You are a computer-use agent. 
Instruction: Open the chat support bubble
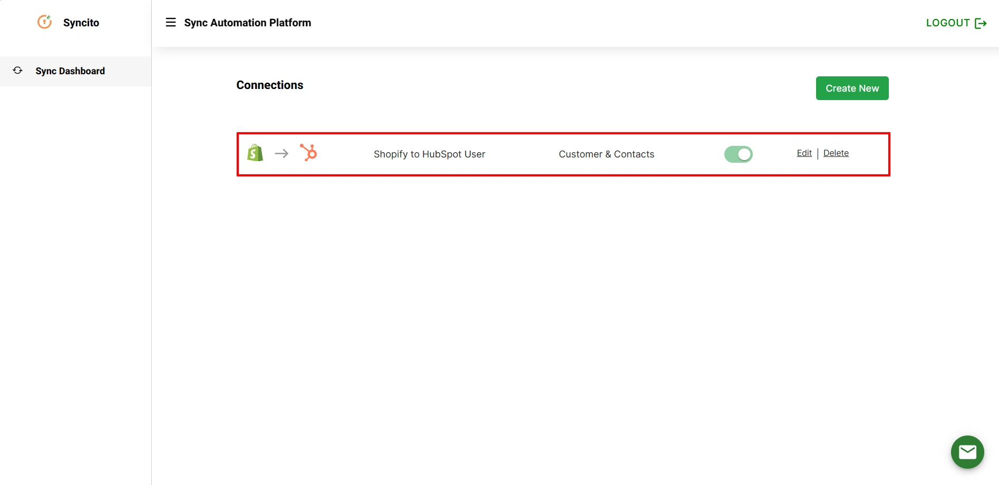pos(967,451)
